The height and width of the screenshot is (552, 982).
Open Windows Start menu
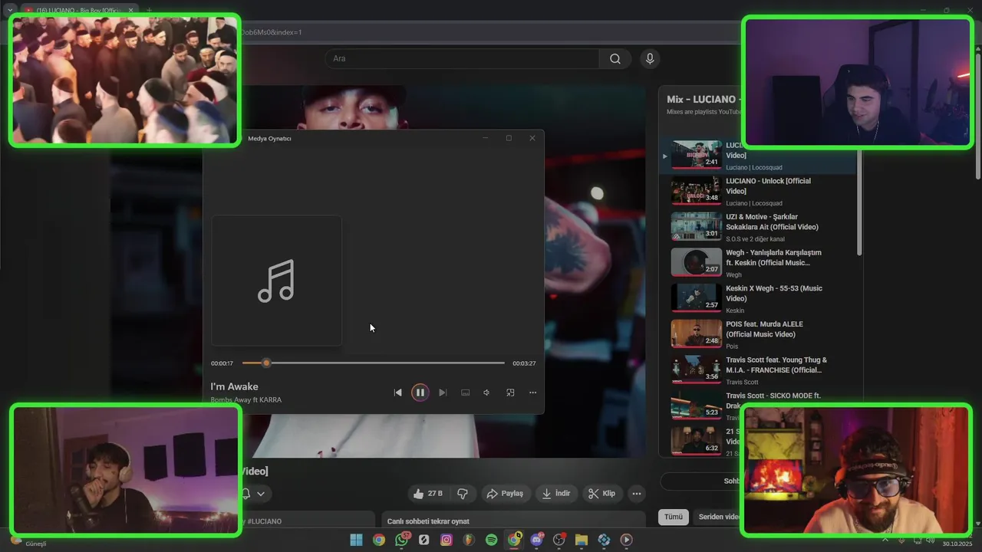[356, 540]
